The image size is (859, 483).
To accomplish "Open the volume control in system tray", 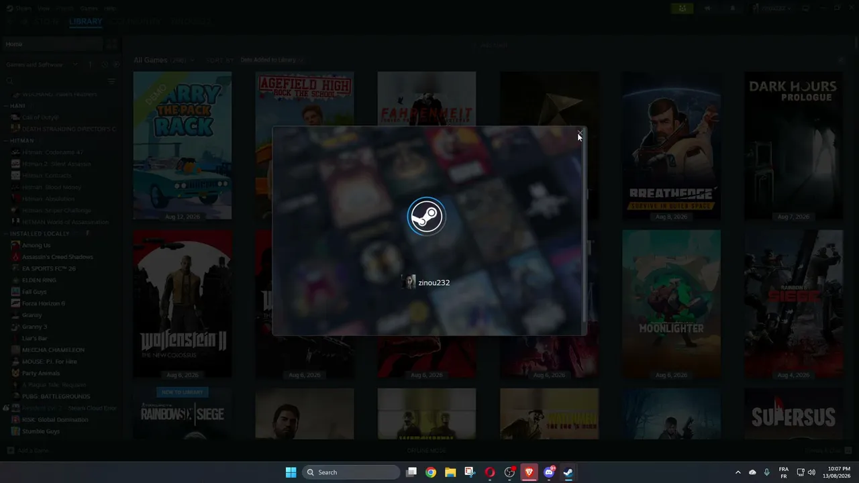I will click(811, 472).
